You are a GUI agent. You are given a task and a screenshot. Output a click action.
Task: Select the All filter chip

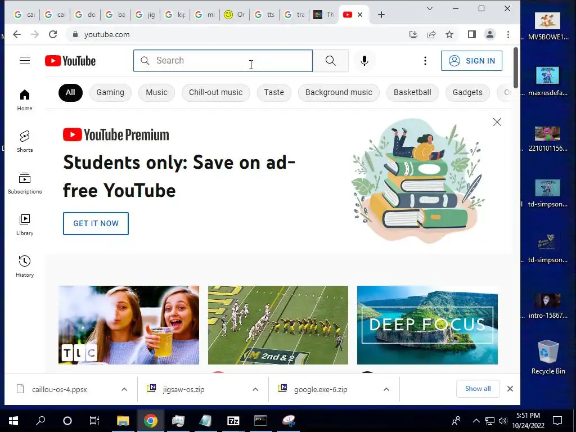pyautogui.click(x=70, y=93)
